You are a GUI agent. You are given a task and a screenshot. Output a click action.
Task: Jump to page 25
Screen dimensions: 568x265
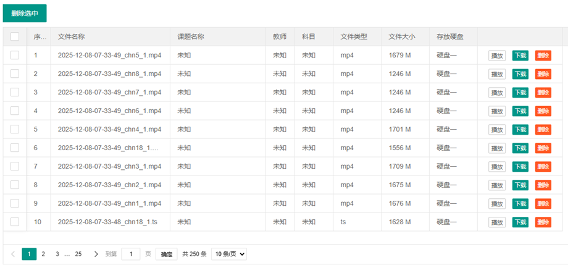pos(78,254)
